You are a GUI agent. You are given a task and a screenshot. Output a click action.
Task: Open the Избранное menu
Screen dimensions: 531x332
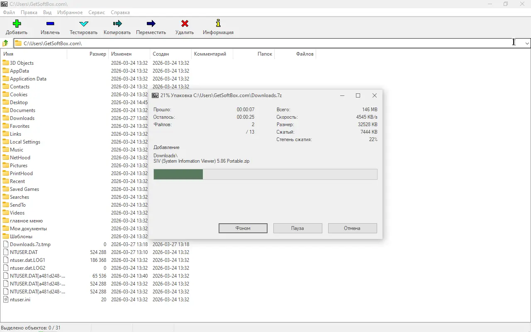point(70,12)
